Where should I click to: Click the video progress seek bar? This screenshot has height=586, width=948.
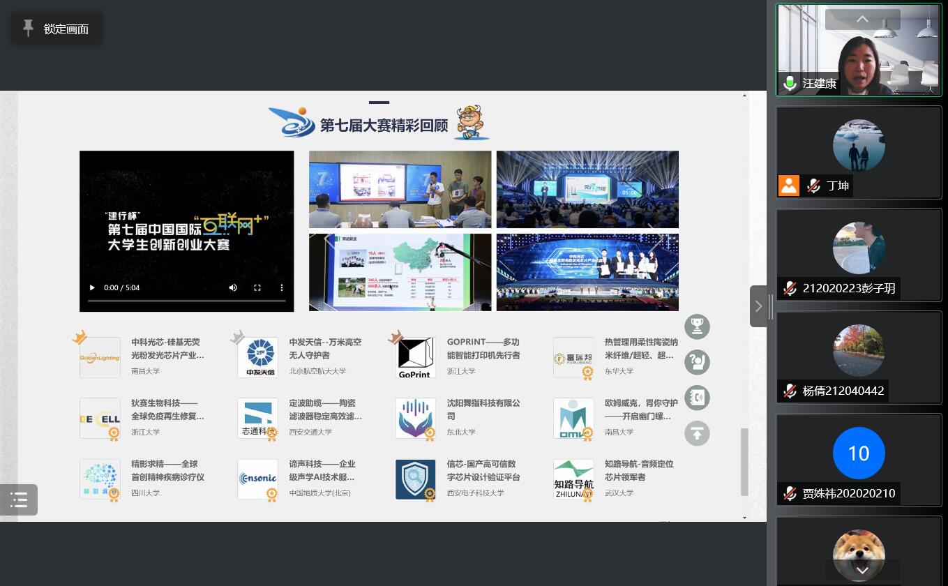point(186,301)
